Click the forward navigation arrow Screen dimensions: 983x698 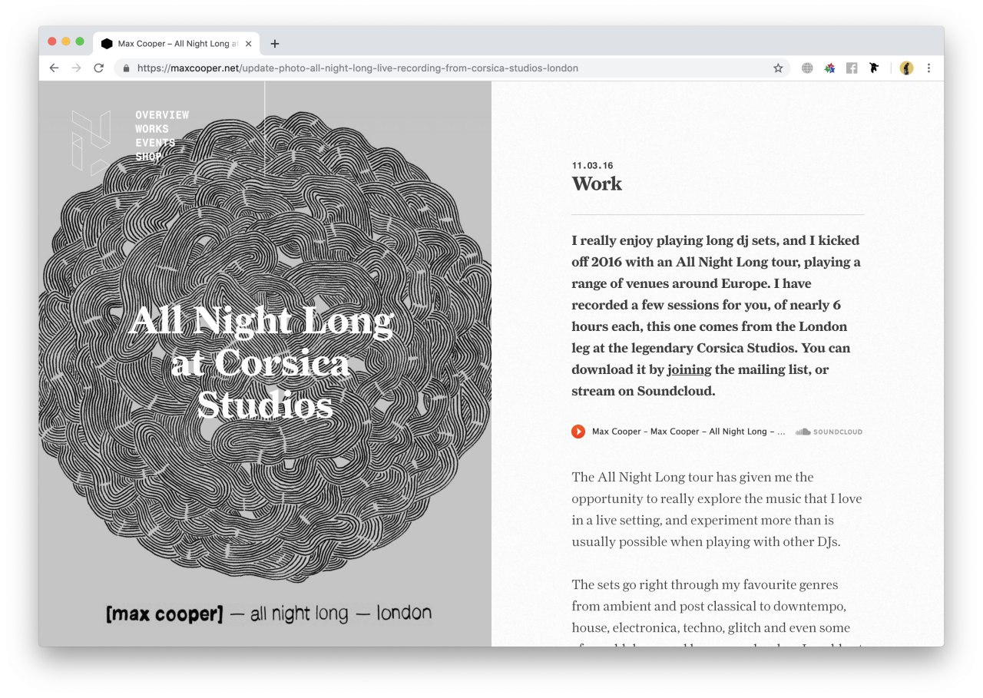(x=76, y=68)
